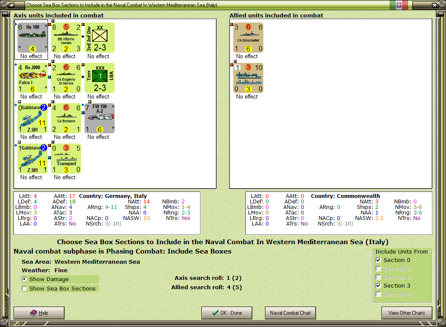The image size is (446, 327).
Task: Select the Gabbiano Z.501 counter marked 0
Action: (x=32, y=118)
